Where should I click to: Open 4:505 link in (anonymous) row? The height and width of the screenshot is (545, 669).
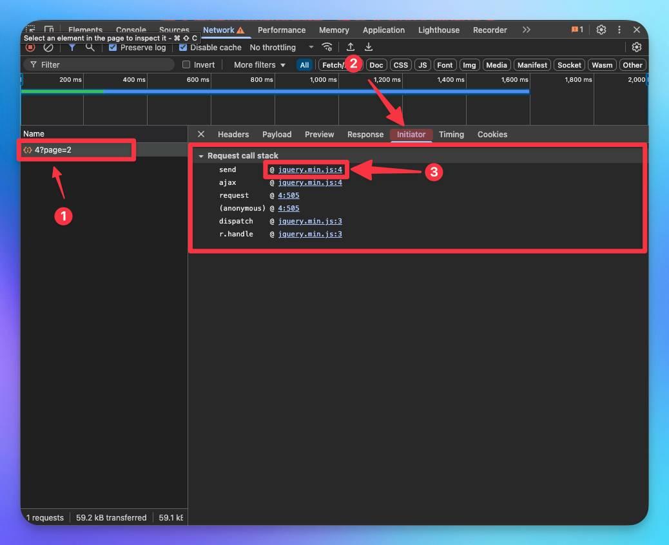289,208
